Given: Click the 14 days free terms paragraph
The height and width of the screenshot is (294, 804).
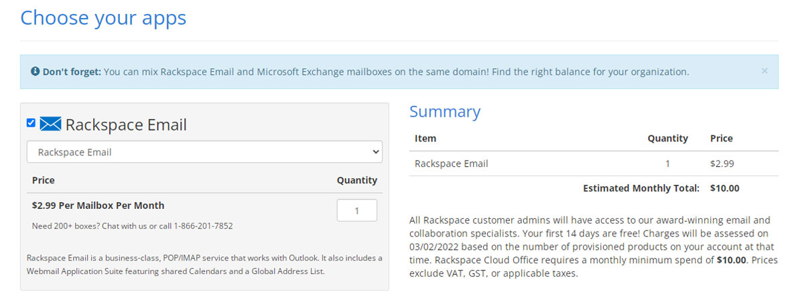Looking at the screenshot, I should click(594, 246).
